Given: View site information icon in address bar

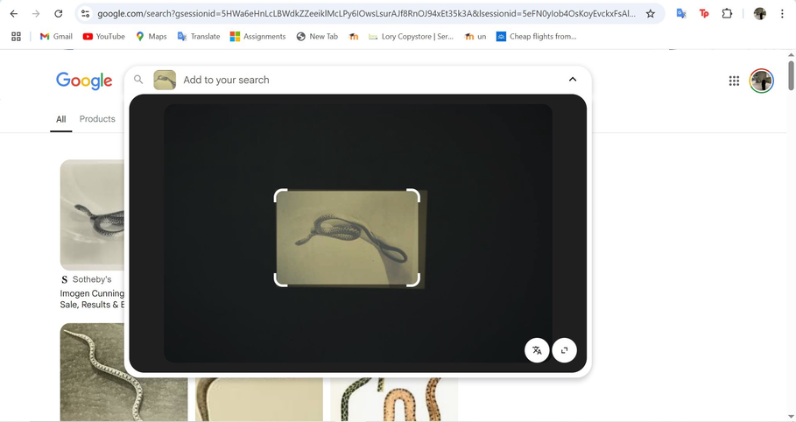Looking at the screenshot, I should pyautogui.click(x=85, y=14).
